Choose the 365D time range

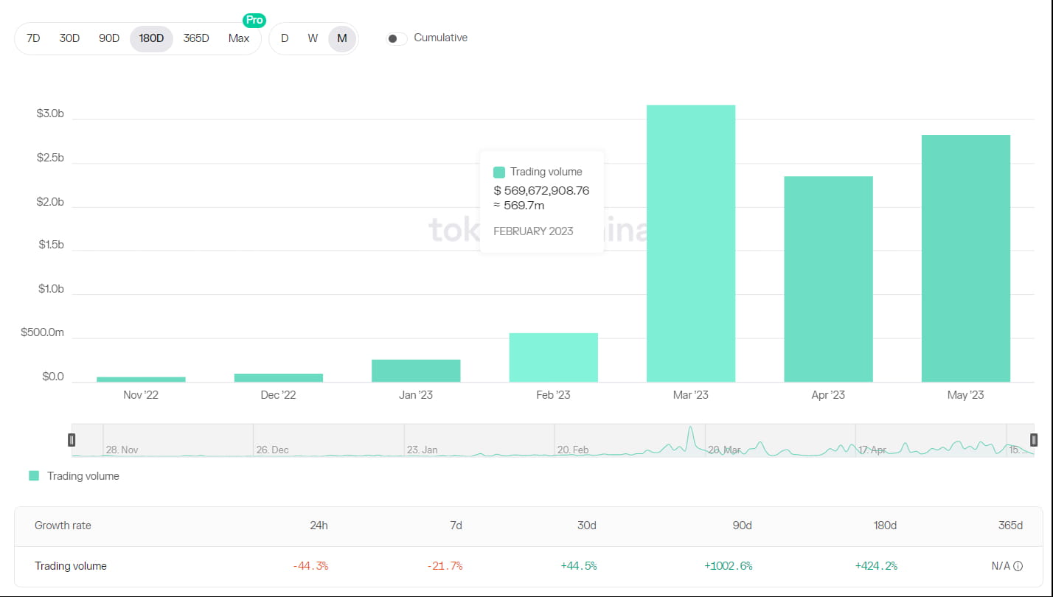pyautogui.click(x=196, y=38)
